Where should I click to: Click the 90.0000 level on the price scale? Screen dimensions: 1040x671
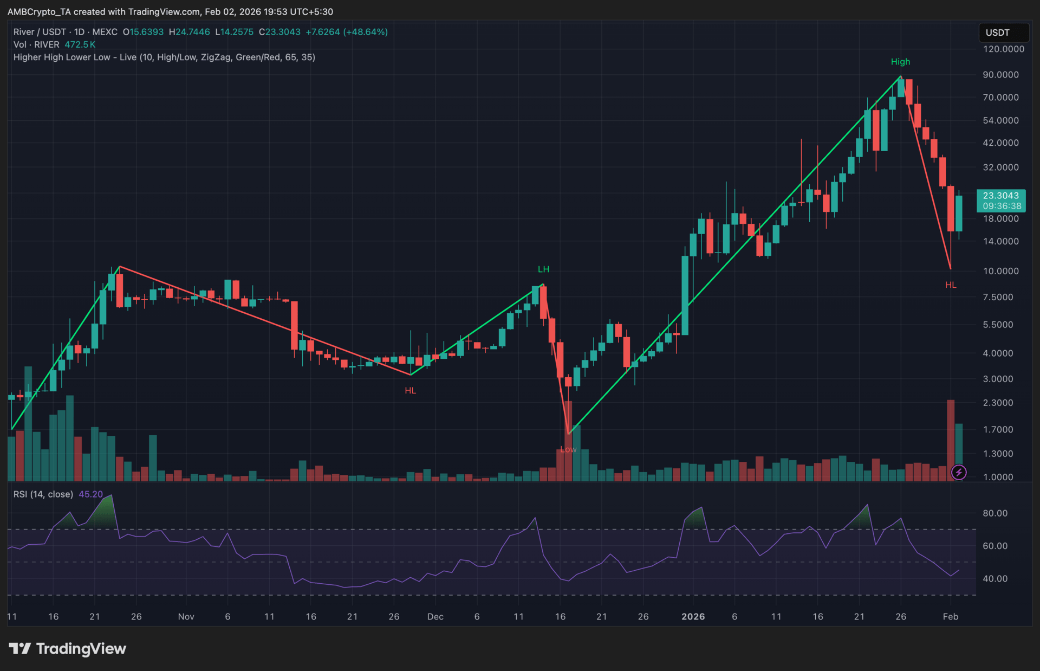(x=1000, y=75)
